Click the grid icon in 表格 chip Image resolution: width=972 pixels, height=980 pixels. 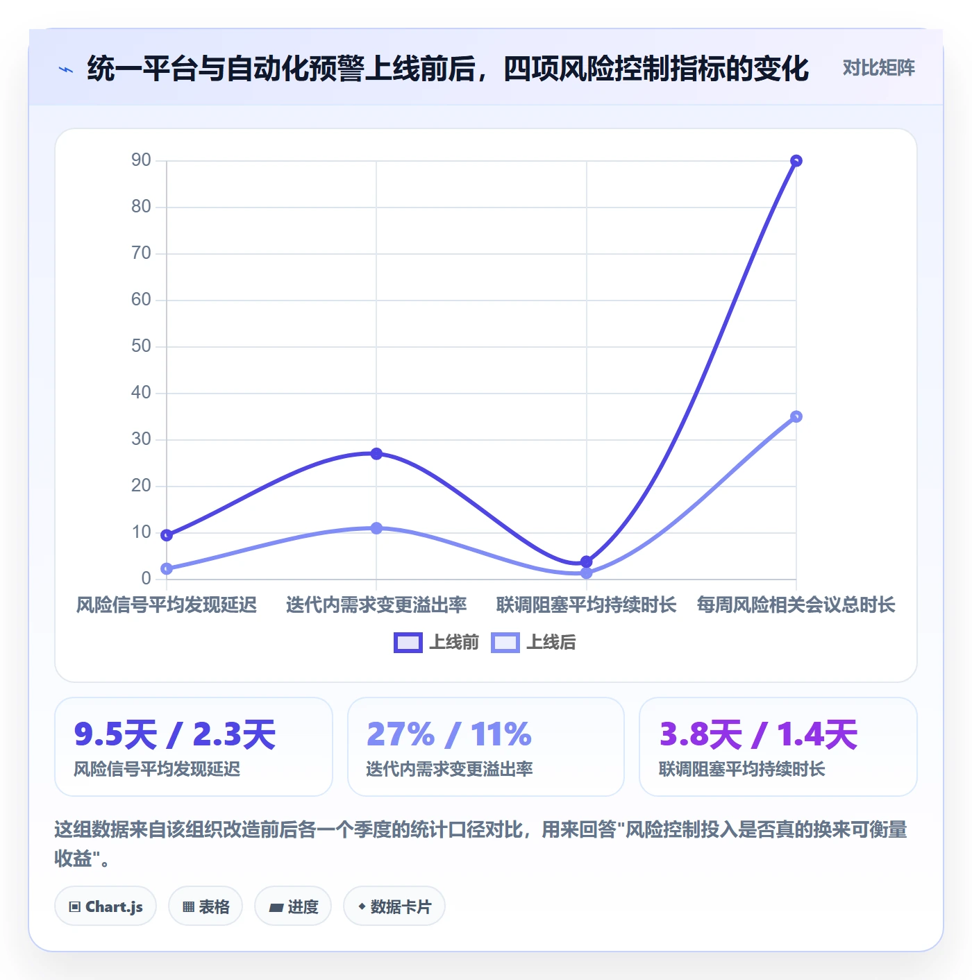188,907
